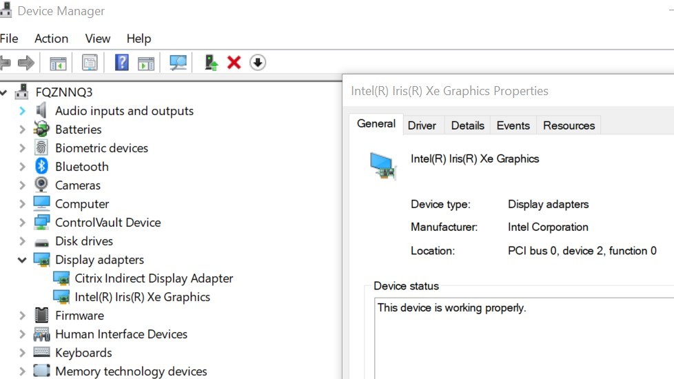Click the FQZNNQ3 computer root icon
674x379 pixels.
tap(21, 92)
